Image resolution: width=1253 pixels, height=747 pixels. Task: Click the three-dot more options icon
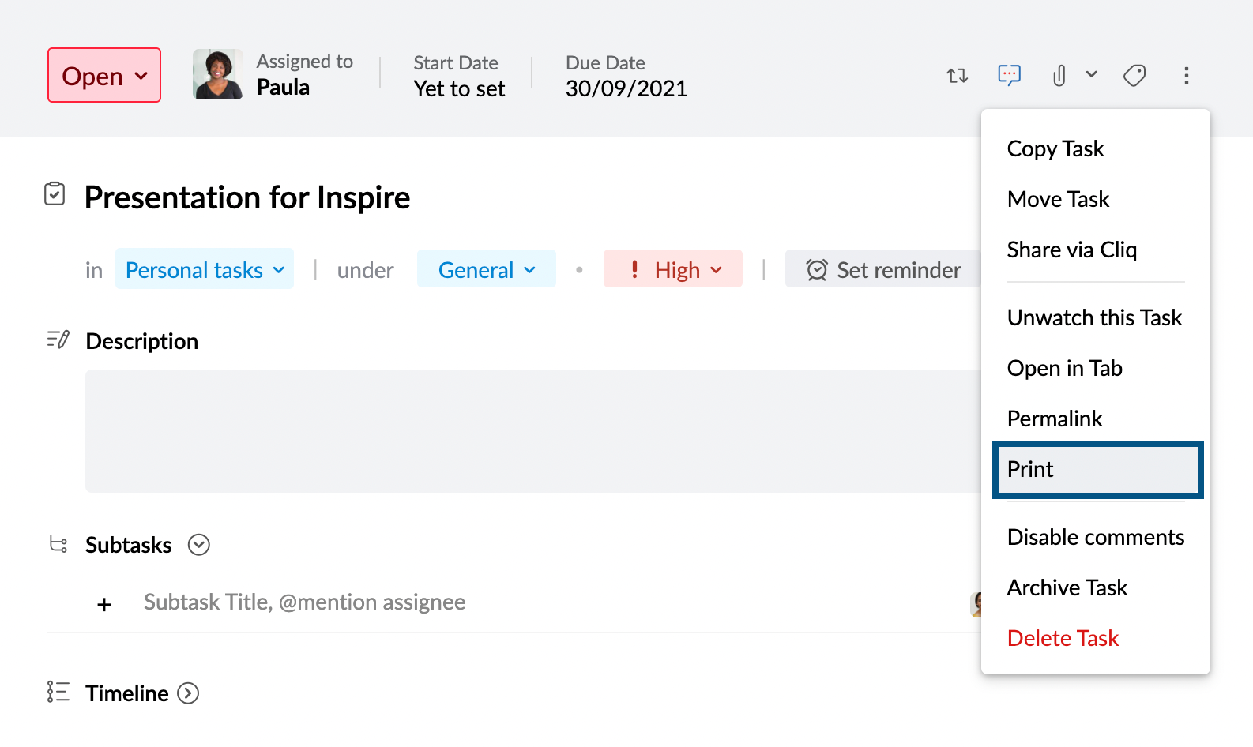pos(1186,76)
